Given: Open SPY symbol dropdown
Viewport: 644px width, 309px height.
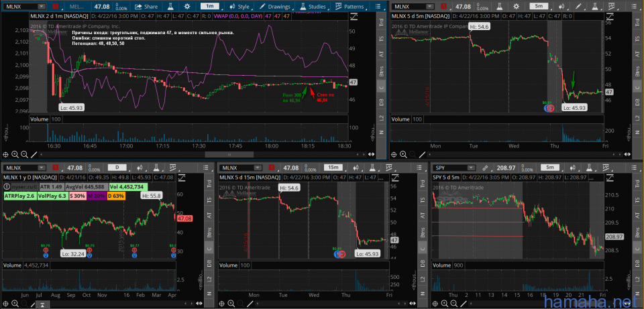Looking at the screenshot, I should pos(471,168).
